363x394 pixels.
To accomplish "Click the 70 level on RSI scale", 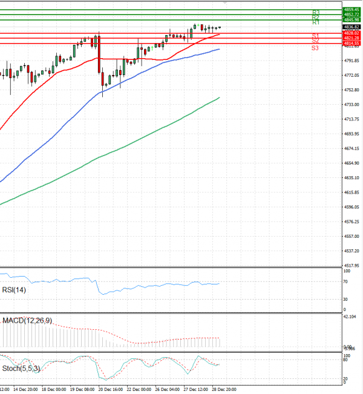I will 345,281.
